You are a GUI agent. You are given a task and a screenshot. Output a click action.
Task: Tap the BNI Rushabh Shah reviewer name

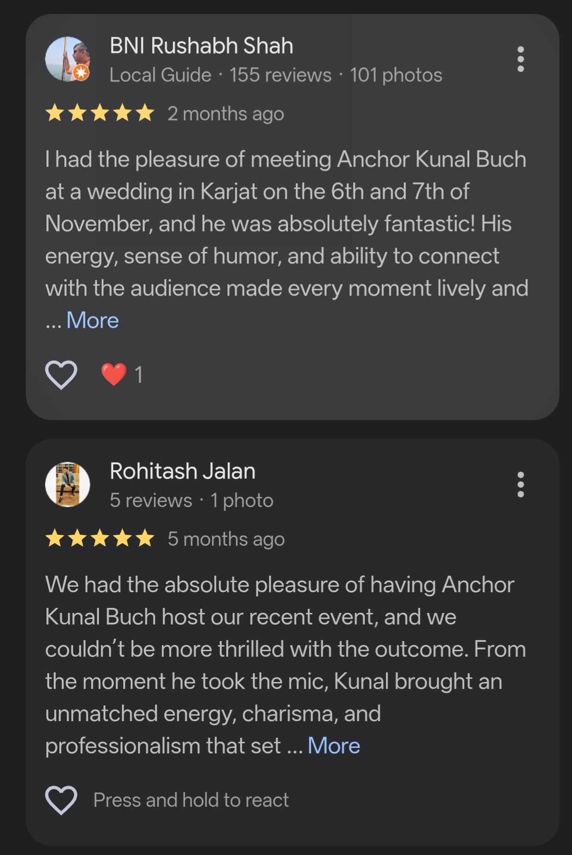pos(201,46)
